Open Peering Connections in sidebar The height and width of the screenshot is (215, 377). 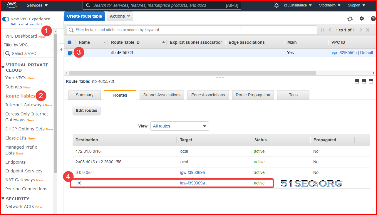point(26,189)
